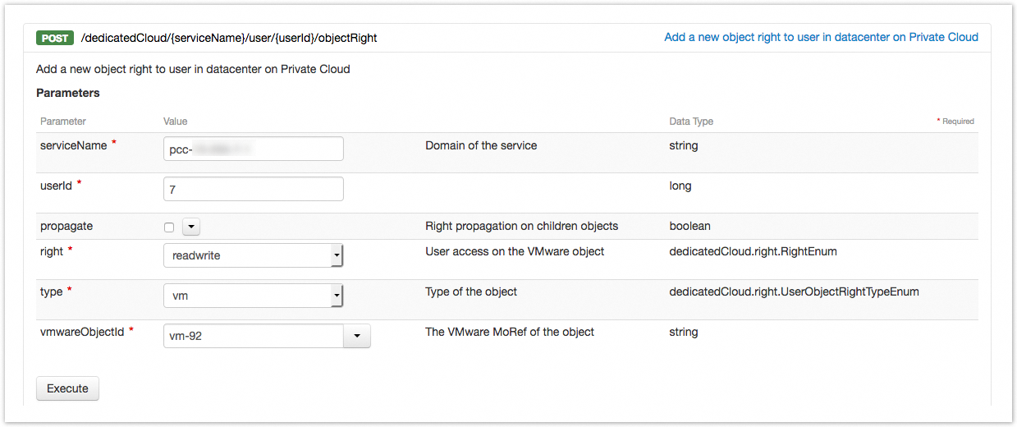Open the blue operation summary link at top right

coord(821,37)
